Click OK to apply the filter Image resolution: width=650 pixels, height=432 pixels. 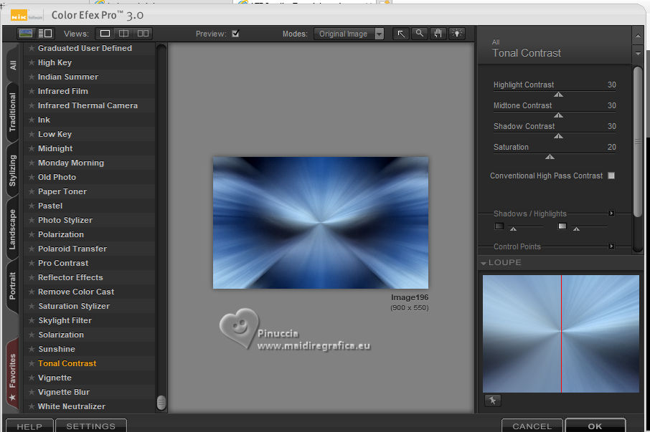[595, 426]
